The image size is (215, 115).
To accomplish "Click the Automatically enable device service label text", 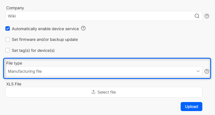I will (45, 29).
